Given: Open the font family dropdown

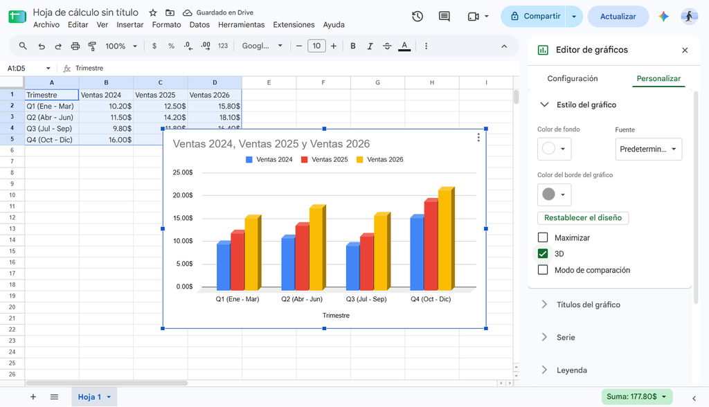Looking at the screenshot, I should point(262,46).
